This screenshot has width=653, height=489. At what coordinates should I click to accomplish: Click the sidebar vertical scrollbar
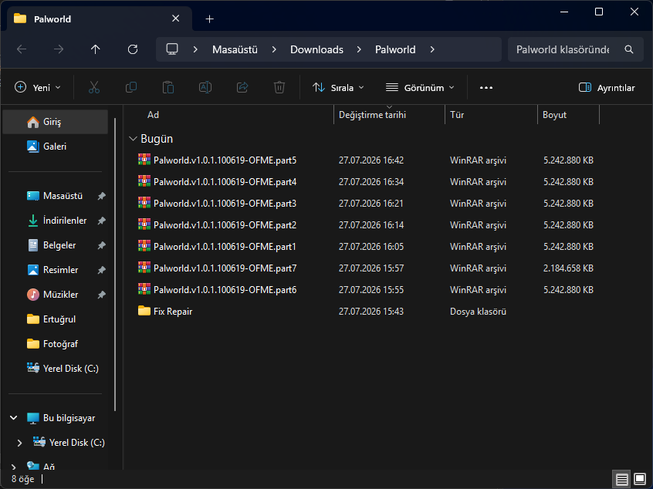coord(115,265)
